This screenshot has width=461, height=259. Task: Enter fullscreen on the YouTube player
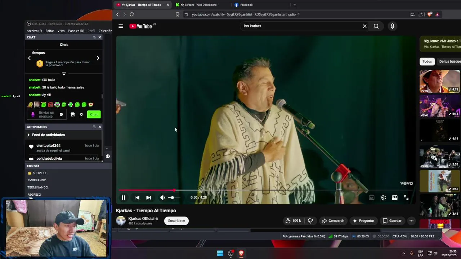[406, 197]
